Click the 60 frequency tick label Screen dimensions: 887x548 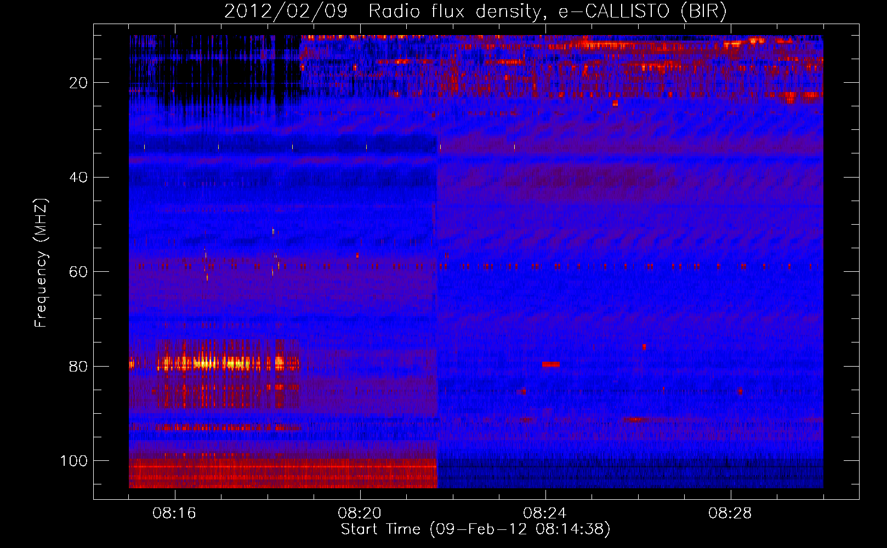78,272
